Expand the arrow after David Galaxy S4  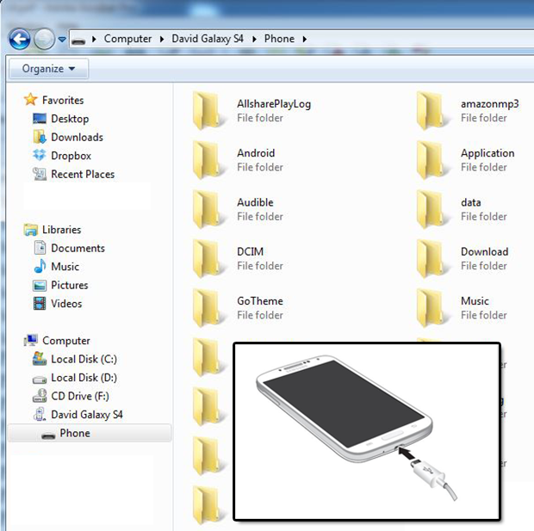pos(254,40)
